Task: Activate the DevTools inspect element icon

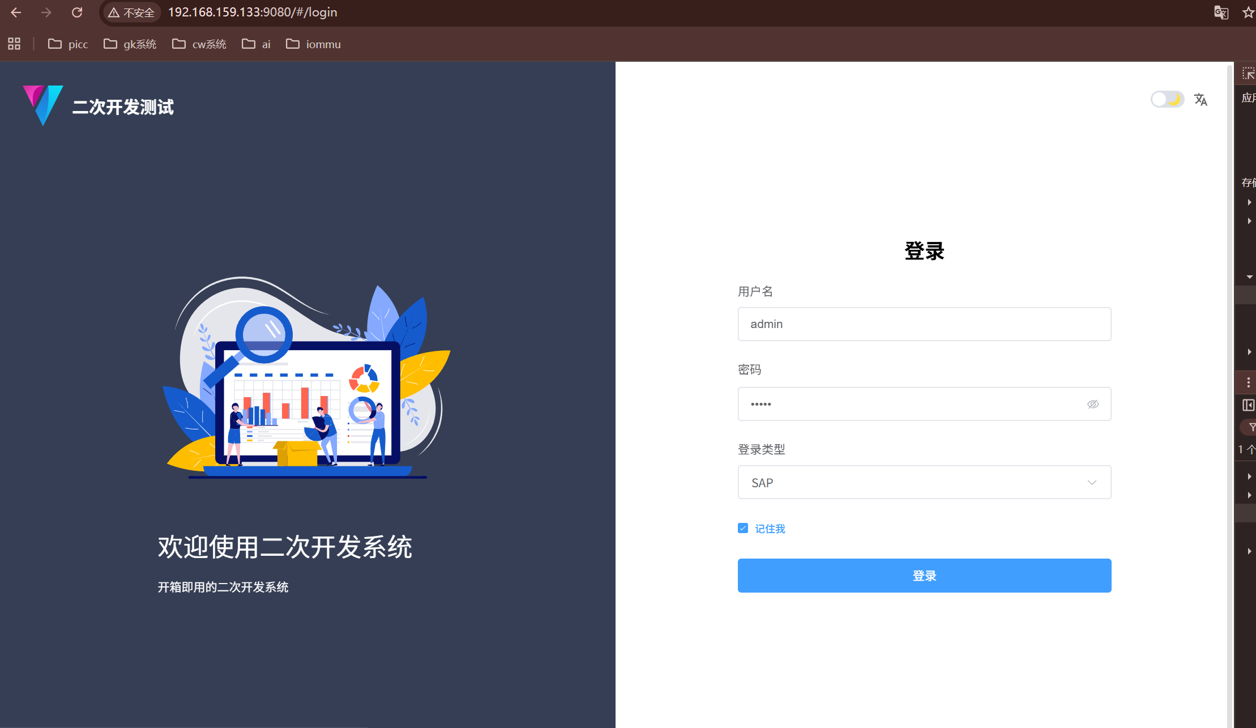Action: pos(1248,74)
